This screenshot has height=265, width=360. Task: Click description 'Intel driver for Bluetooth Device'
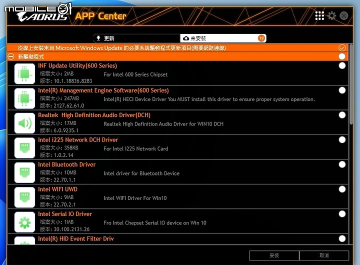pos(141,173)
